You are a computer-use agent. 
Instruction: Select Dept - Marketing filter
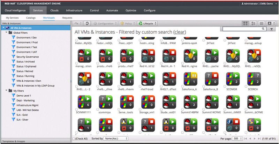(x=25, y=101)
